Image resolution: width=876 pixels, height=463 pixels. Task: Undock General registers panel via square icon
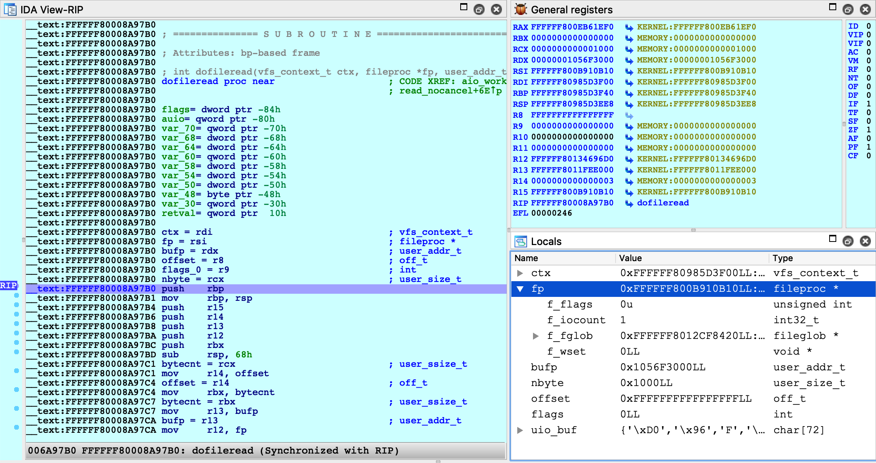(832, 7)
